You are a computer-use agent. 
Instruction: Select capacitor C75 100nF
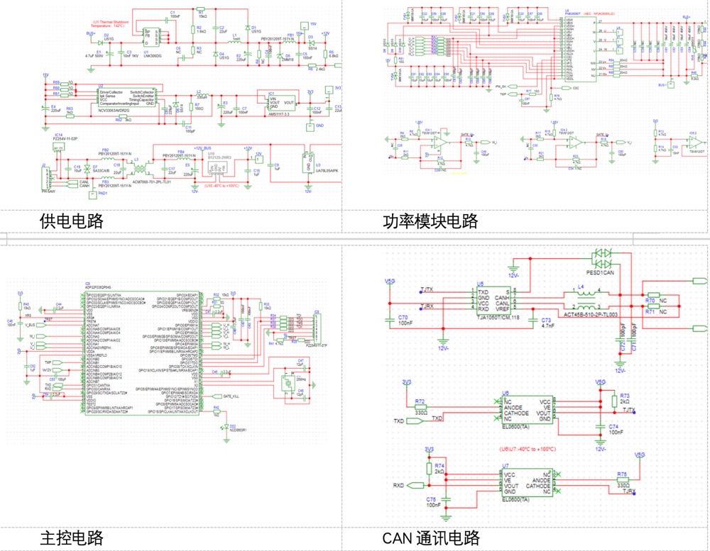[x=446, y=499]
